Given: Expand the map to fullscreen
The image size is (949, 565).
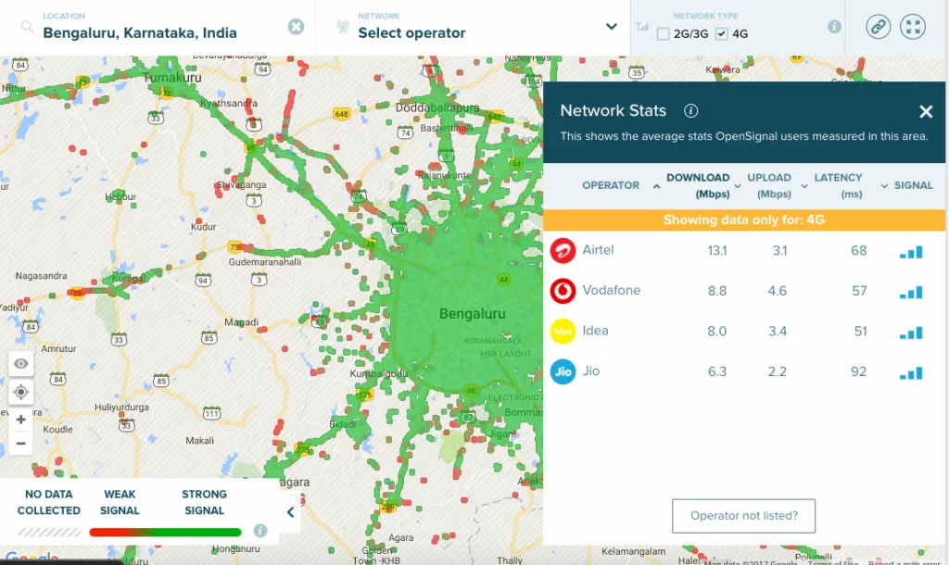Looking at the screenshot, I should [913, 27].
